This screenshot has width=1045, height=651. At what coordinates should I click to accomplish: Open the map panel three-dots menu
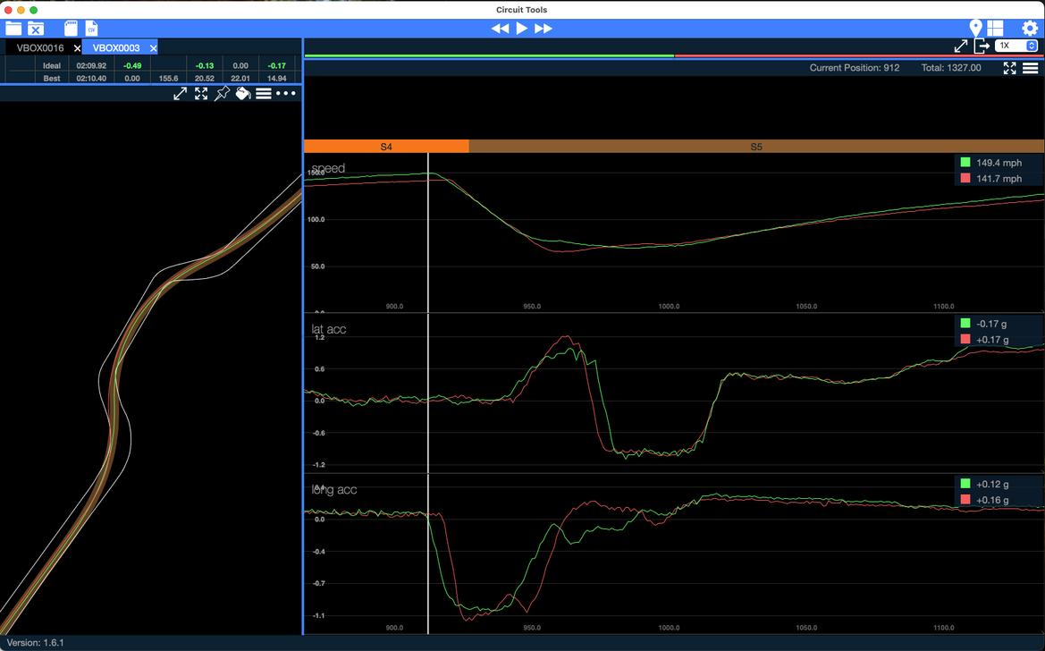click(x=286, y=93)
